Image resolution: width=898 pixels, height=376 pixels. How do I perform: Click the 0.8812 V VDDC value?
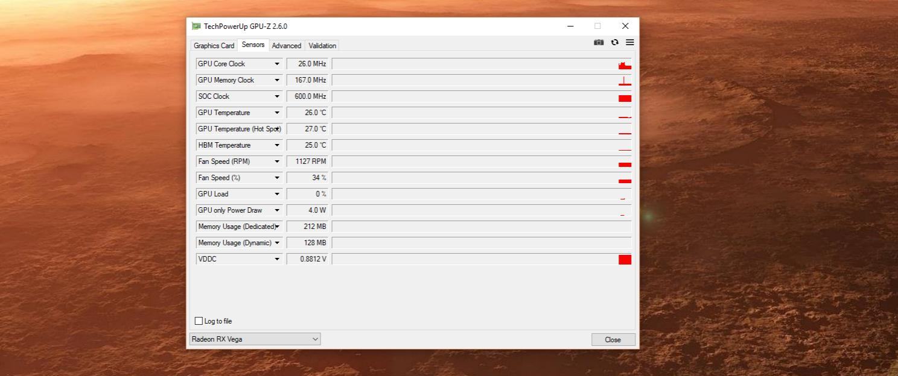click(307, 259)
